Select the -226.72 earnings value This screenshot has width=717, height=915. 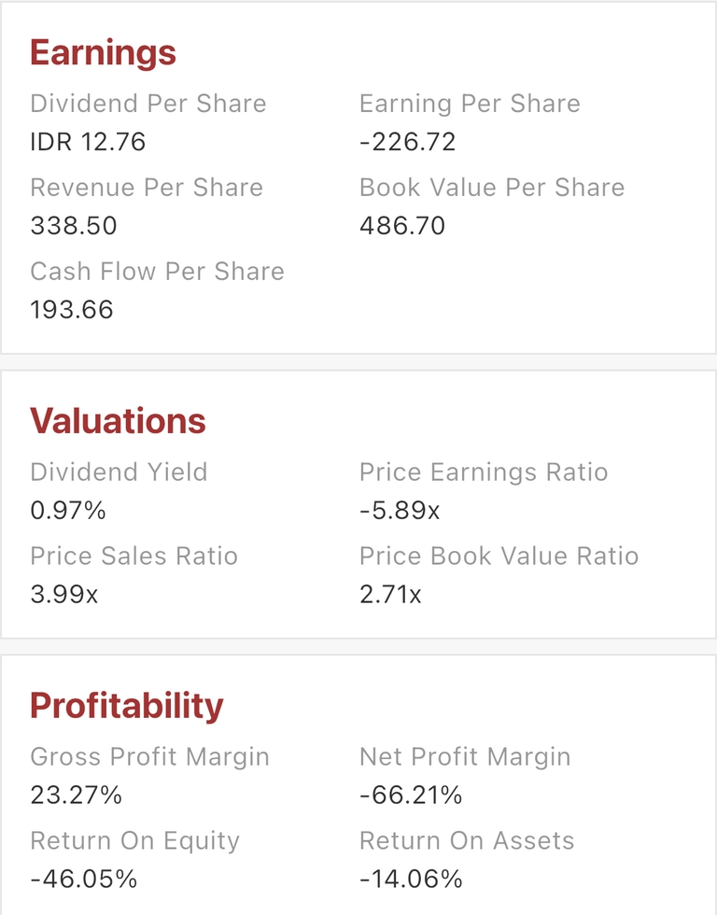click(x=407, y=142)
